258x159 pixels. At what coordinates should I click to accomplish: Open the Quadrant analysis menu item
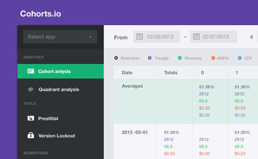[x=60, y=89]
